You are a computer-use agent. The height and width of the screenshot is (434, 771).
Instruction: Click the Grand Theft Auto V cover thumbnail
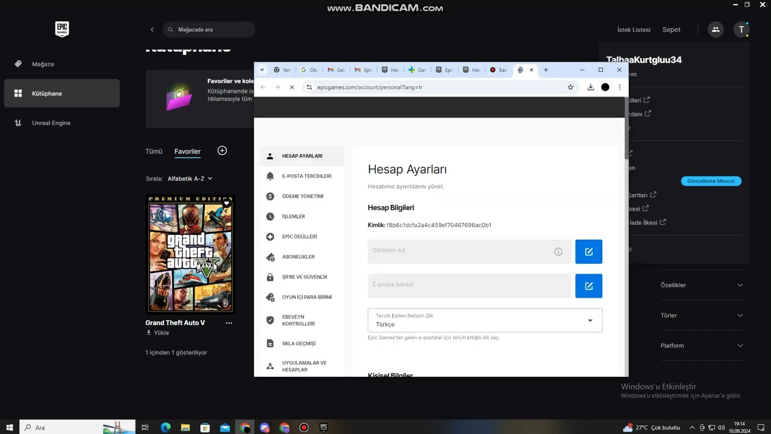pyautogui.click(x=190, y=254)
